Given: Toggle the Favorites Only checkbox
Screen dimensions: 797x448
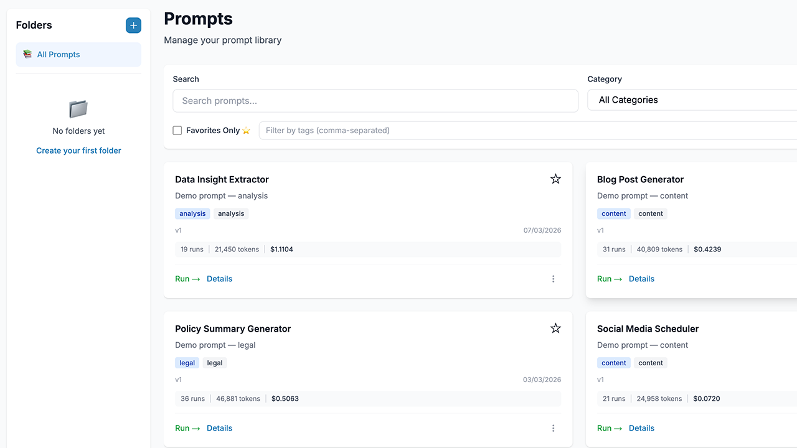Looking at the screenshot, I should 177,131.
